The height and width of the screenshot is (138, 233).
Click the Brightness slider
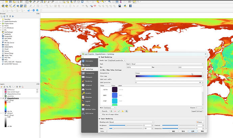(125, 125)
